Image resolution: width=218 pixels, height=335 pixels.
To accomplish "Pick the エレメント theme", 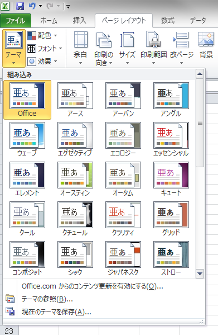I will 27,180.
